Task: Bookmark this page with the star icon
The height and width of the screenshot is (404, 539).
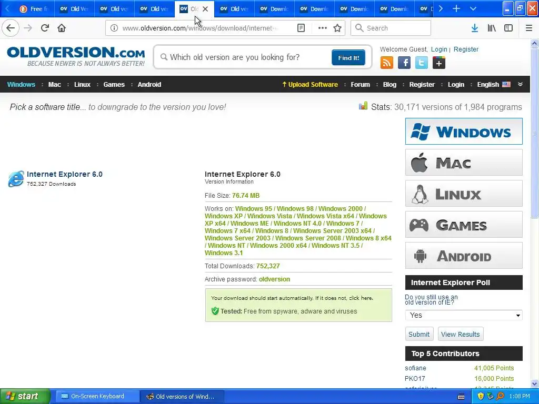Action: point(337,28)
